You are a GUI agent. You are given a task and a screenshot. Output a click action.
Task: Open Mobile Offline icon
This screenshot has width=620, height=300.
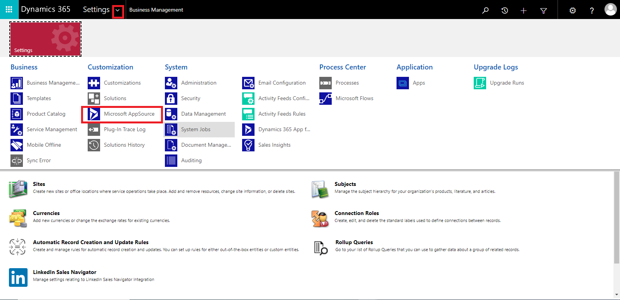pos(17,145)
